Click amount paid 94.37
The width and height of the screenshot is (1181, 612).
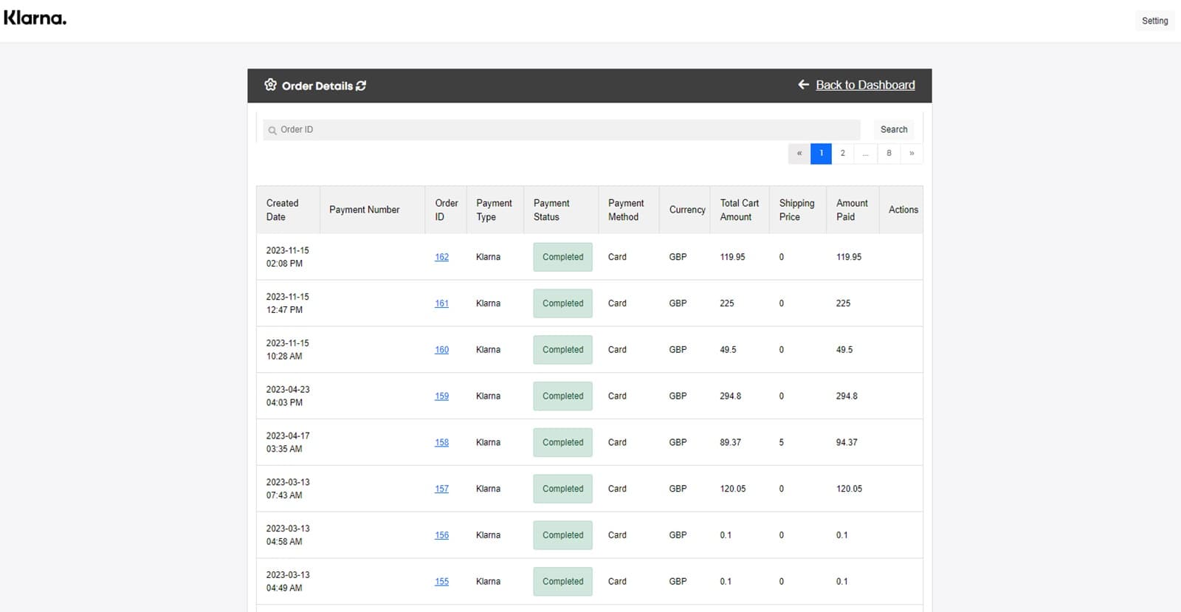(847, 442)
